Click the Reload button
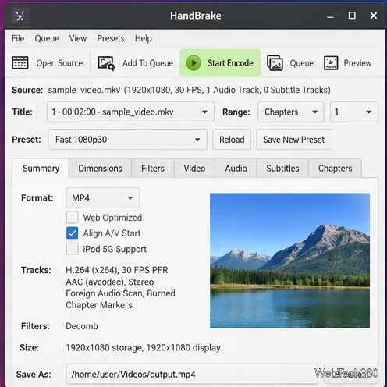This screenshot has height=387, width=387. tap(232, 140)
